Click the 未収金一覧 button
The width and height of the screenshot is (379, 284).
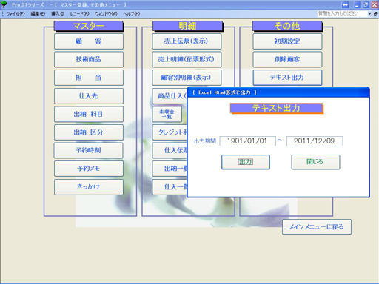(167, 114)
